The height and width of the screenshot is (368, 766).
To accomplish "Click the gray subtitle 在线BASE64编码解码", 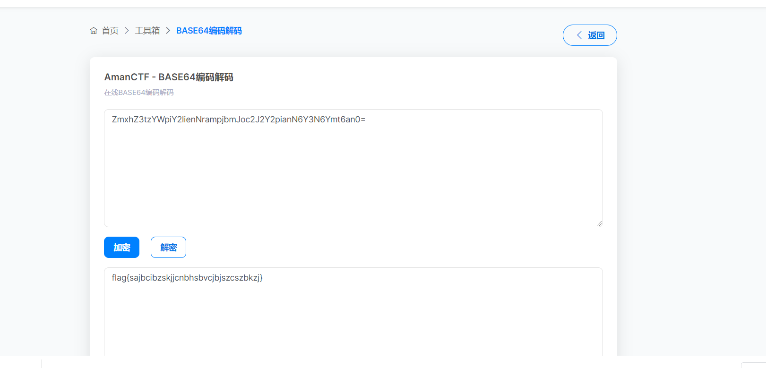I will point(139,93).
